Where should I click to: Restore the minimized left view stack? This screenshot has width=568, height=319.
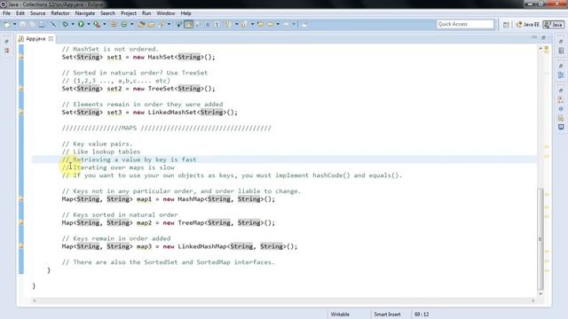coord(6,42)
